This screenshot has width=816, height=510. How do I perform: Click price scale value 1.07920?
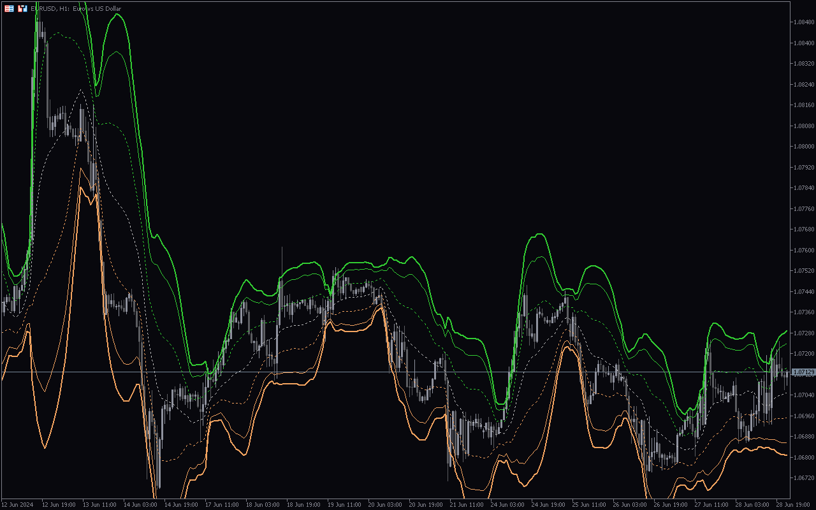803,167
